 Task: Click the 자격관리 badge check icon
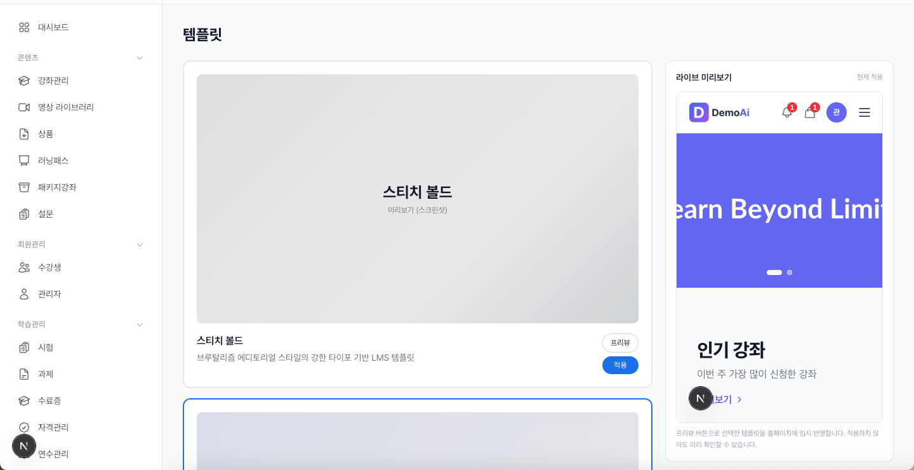coord(24,427)
